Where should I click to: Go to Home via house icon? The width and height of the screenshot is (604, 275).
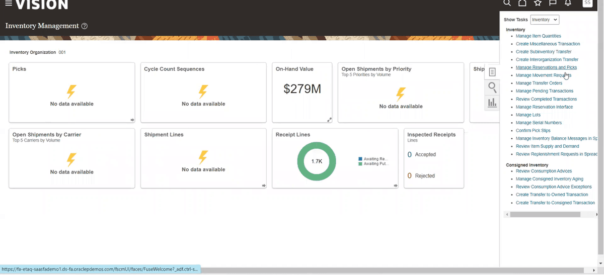click(522, 3)
